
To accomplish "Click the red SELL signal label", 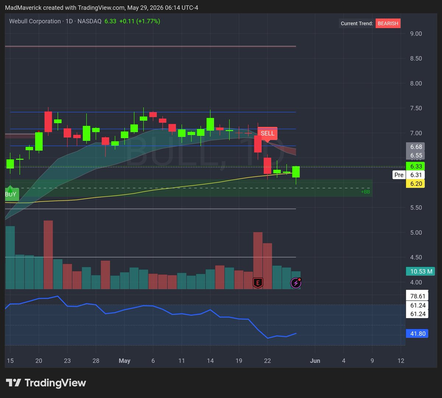I will click(267, 134).
